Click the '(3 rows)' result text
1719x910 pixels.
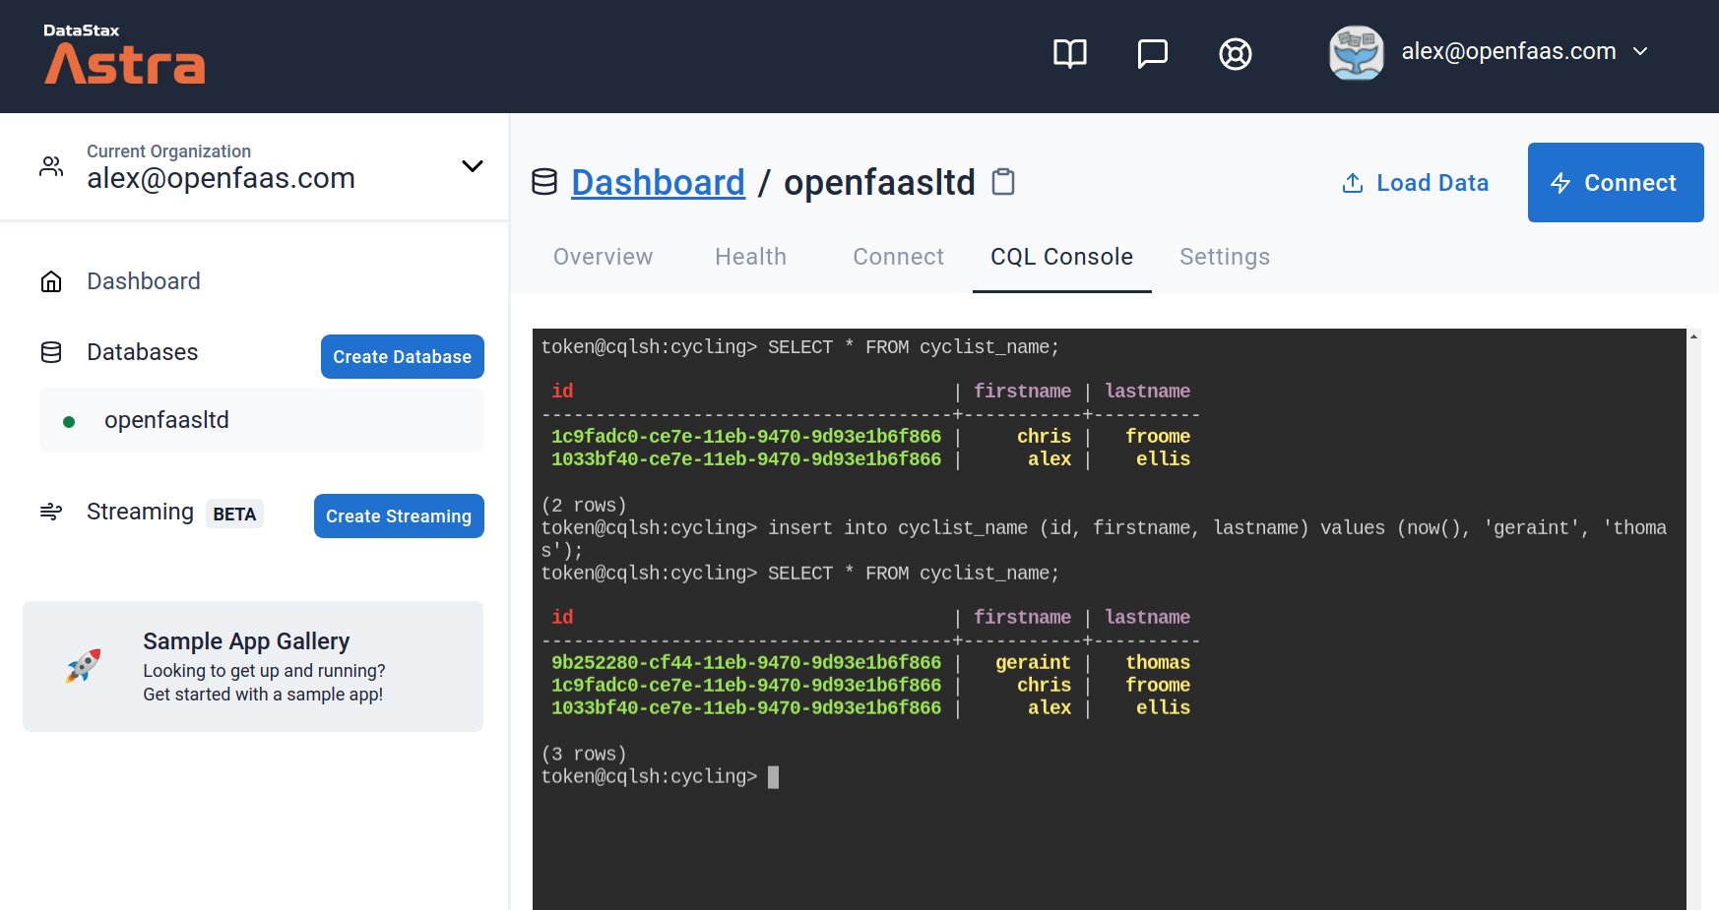[x=584, y=754]
